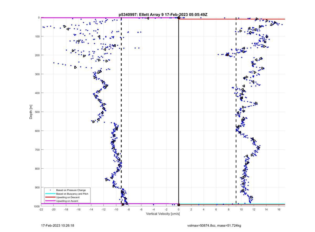Image resolution: width=315 pixels, height=232 pixels.
Task: Click x-axis tick label '-10'
Action: click(116, 209)
